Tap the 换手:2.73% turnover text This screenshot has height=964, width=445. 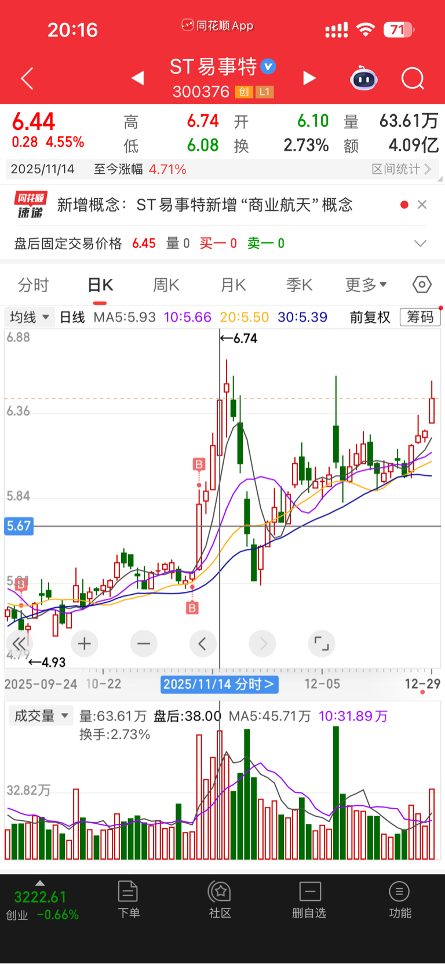(115, 734)
